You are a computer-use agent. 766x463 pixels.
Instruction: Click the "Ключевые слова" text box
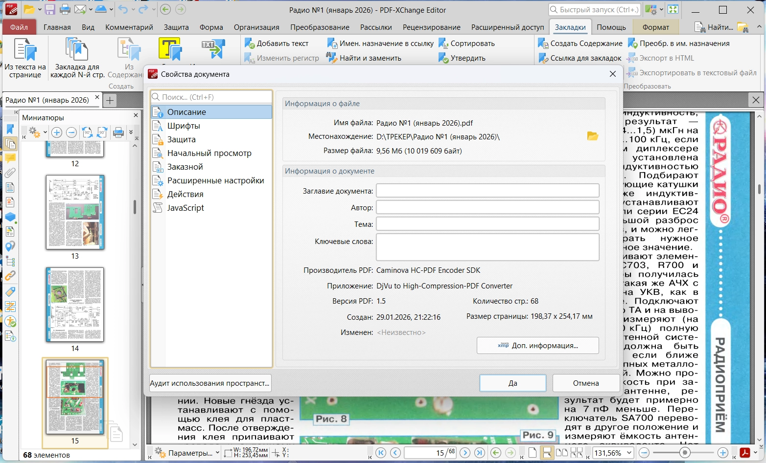[487, 247]
